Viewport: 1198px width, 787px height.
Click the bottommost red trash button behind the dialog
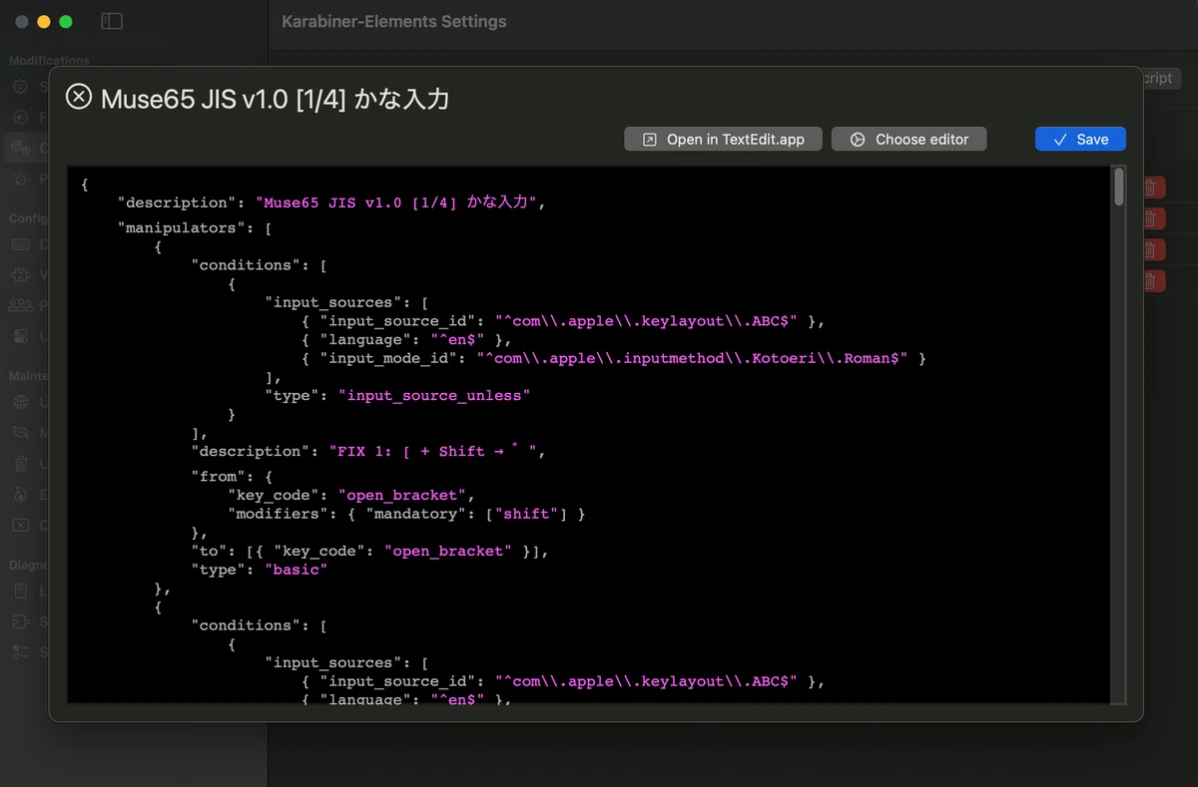click(x=1154, y=281)
